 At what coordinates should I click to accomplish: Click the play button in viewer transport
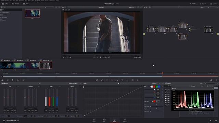103,57
